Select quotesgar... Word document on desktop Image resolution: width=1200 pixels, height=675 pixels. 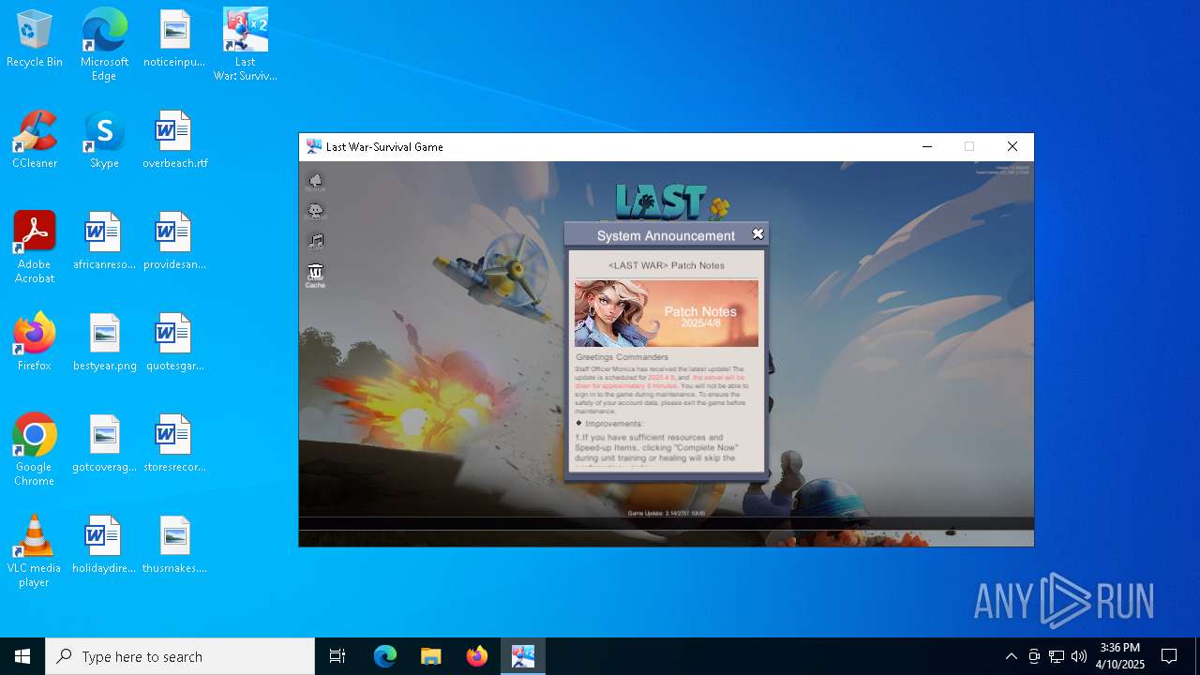(174, 342)
